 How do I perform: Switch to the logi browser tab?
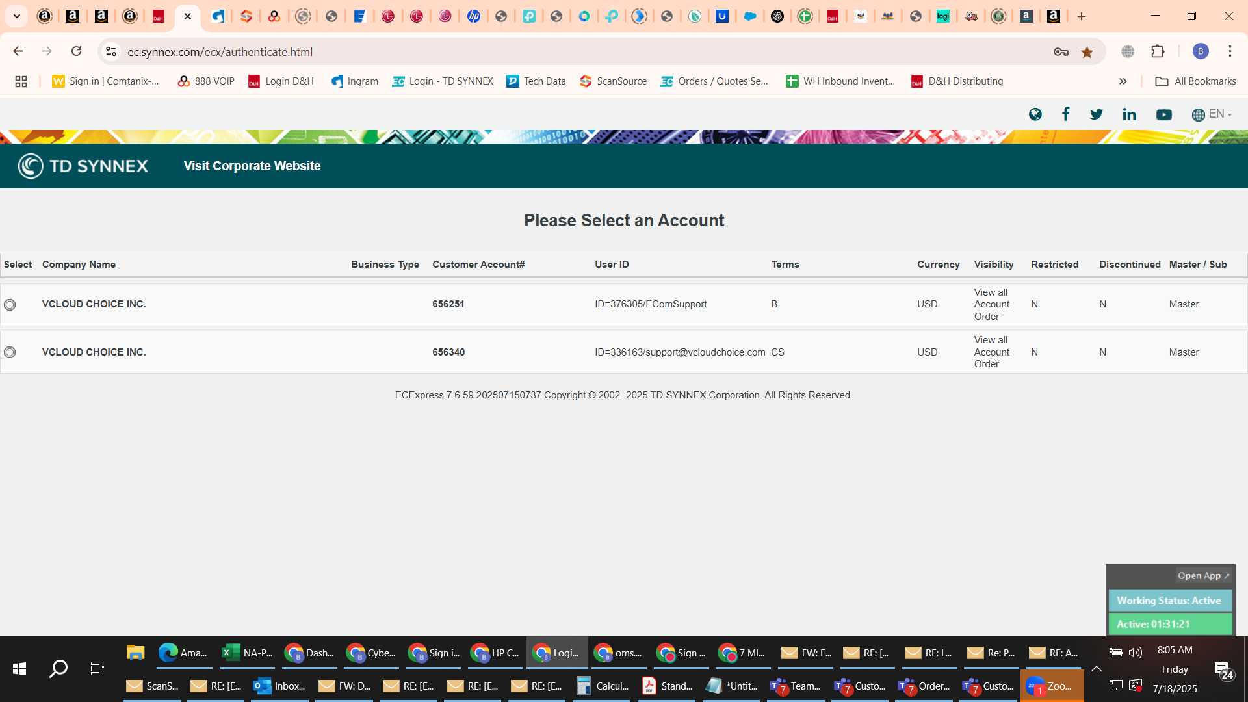coord(943,16)
